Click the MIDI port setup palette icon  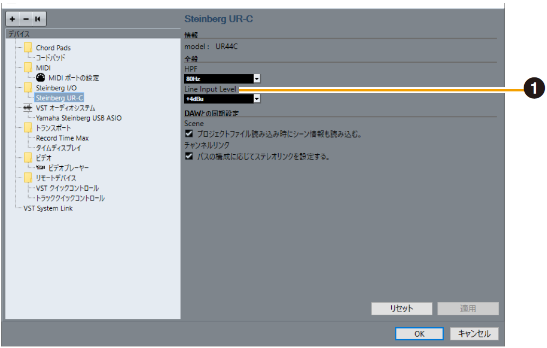click(41, 78)
